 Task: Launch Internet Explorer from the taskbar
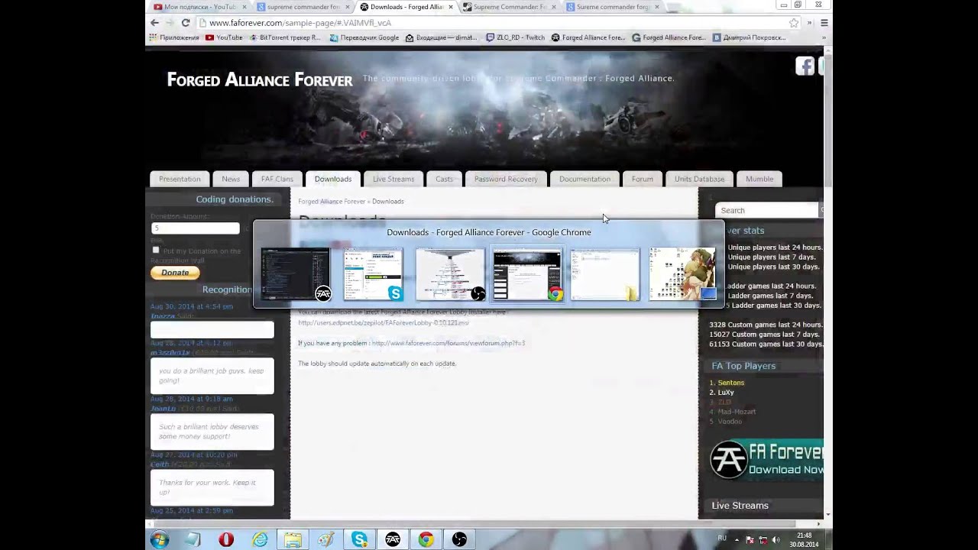coord(260,540)
